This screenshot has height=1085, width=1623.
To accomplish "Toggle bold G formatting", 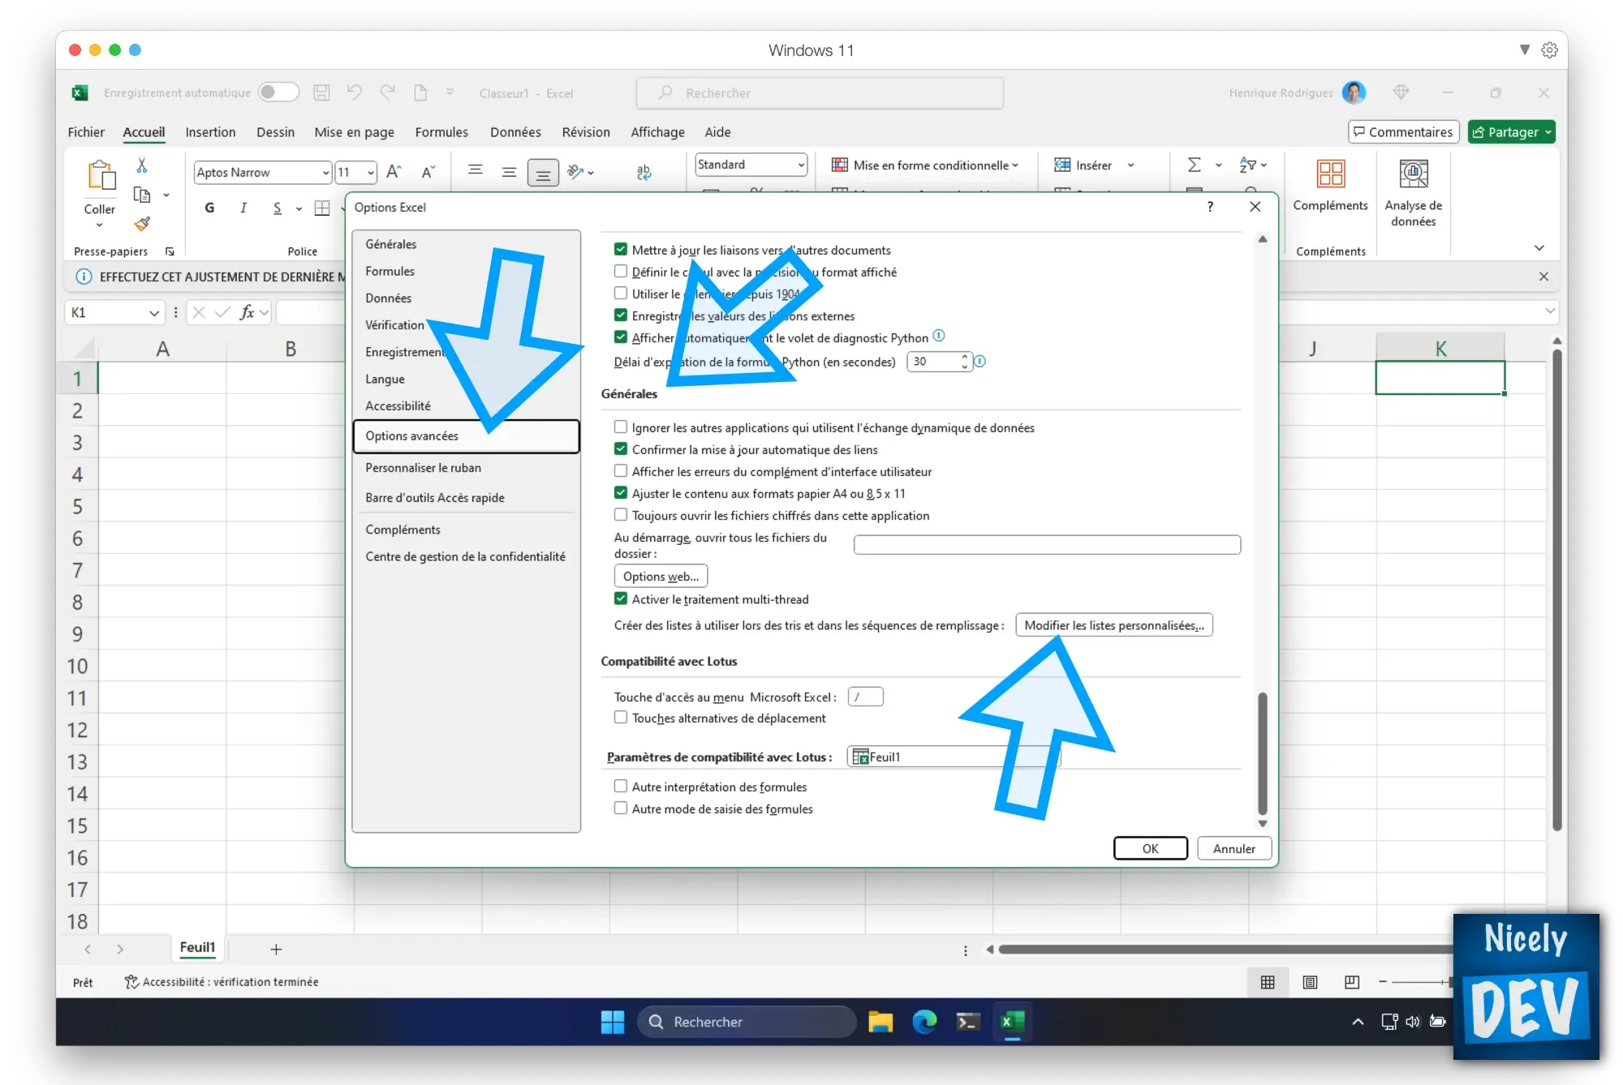I will [209, 208].
